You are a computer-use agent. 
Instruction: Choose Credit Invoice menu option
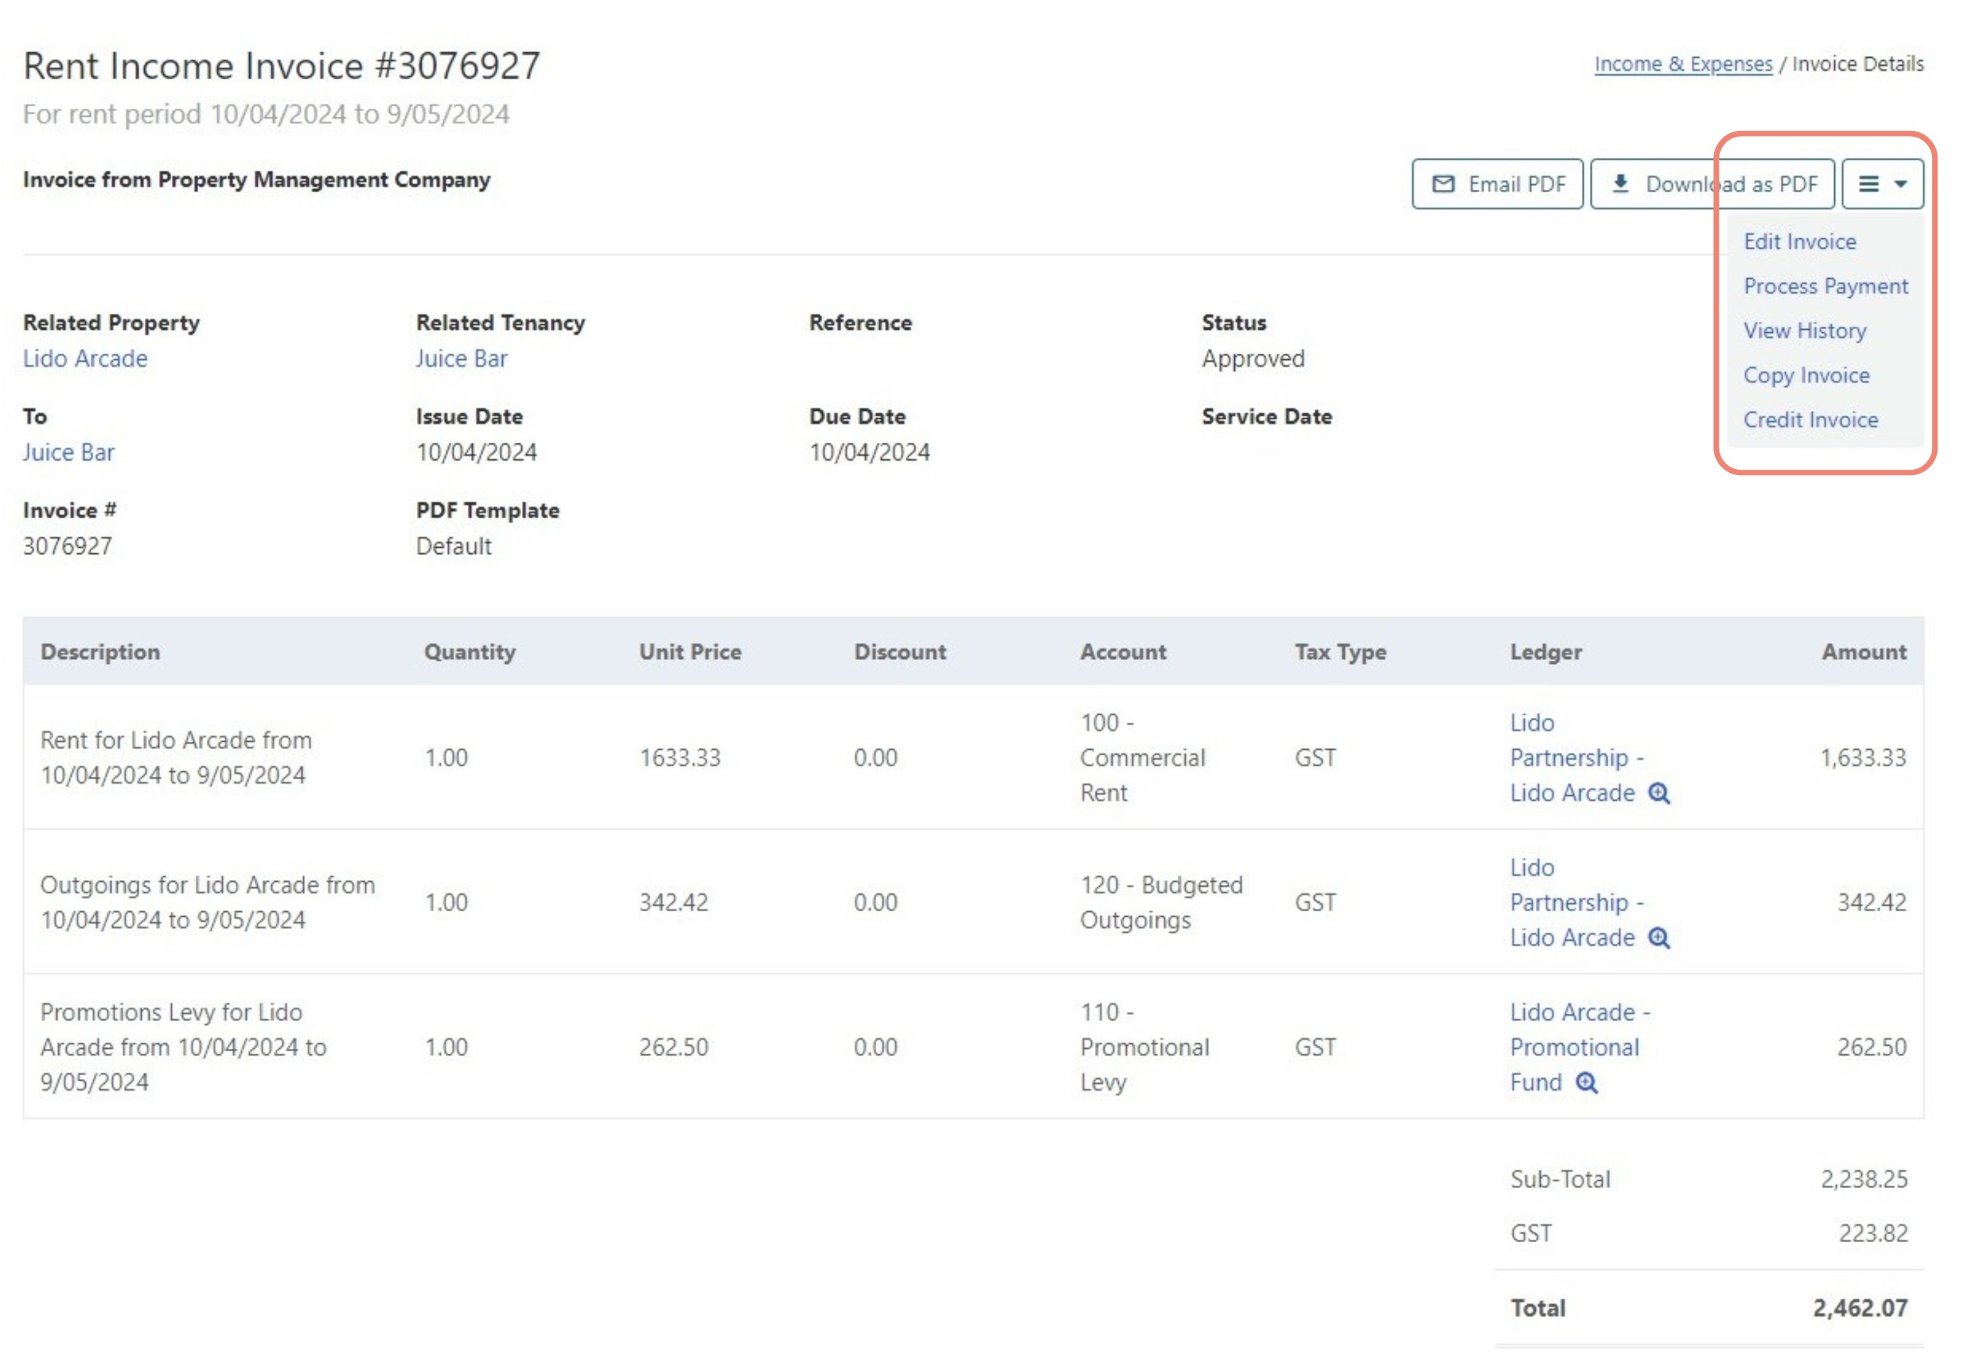click(x=1810, y=420)
